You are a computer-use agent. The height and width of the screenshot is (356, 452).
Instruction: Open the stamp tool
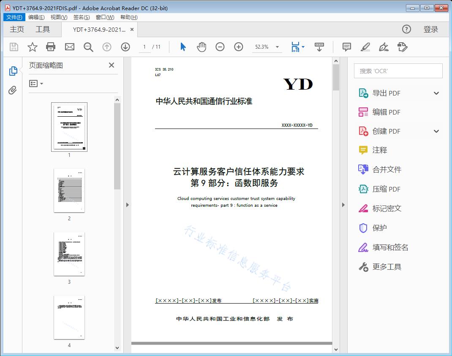click(403, 47)
